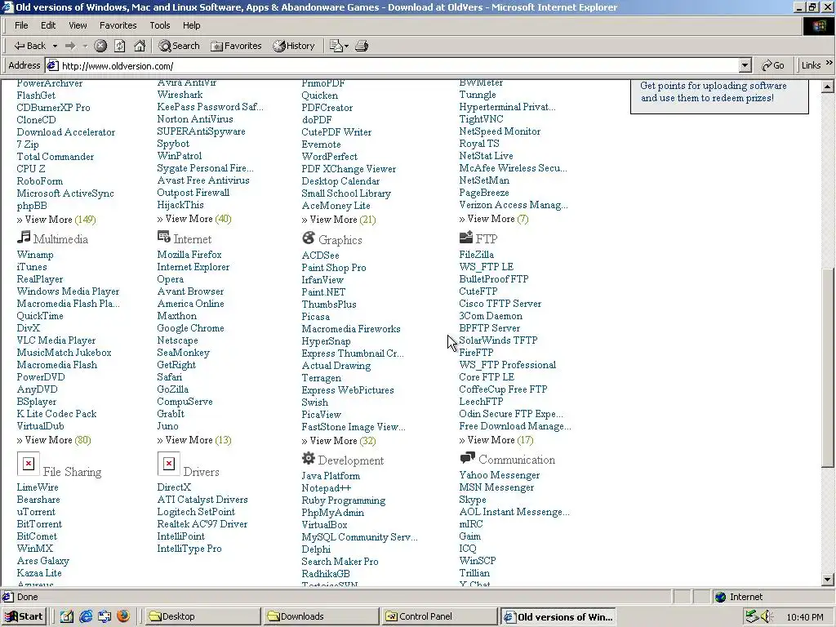Open the Paint Shop Pro link
Screen dimensions: 836x627
tap(334, 268)
